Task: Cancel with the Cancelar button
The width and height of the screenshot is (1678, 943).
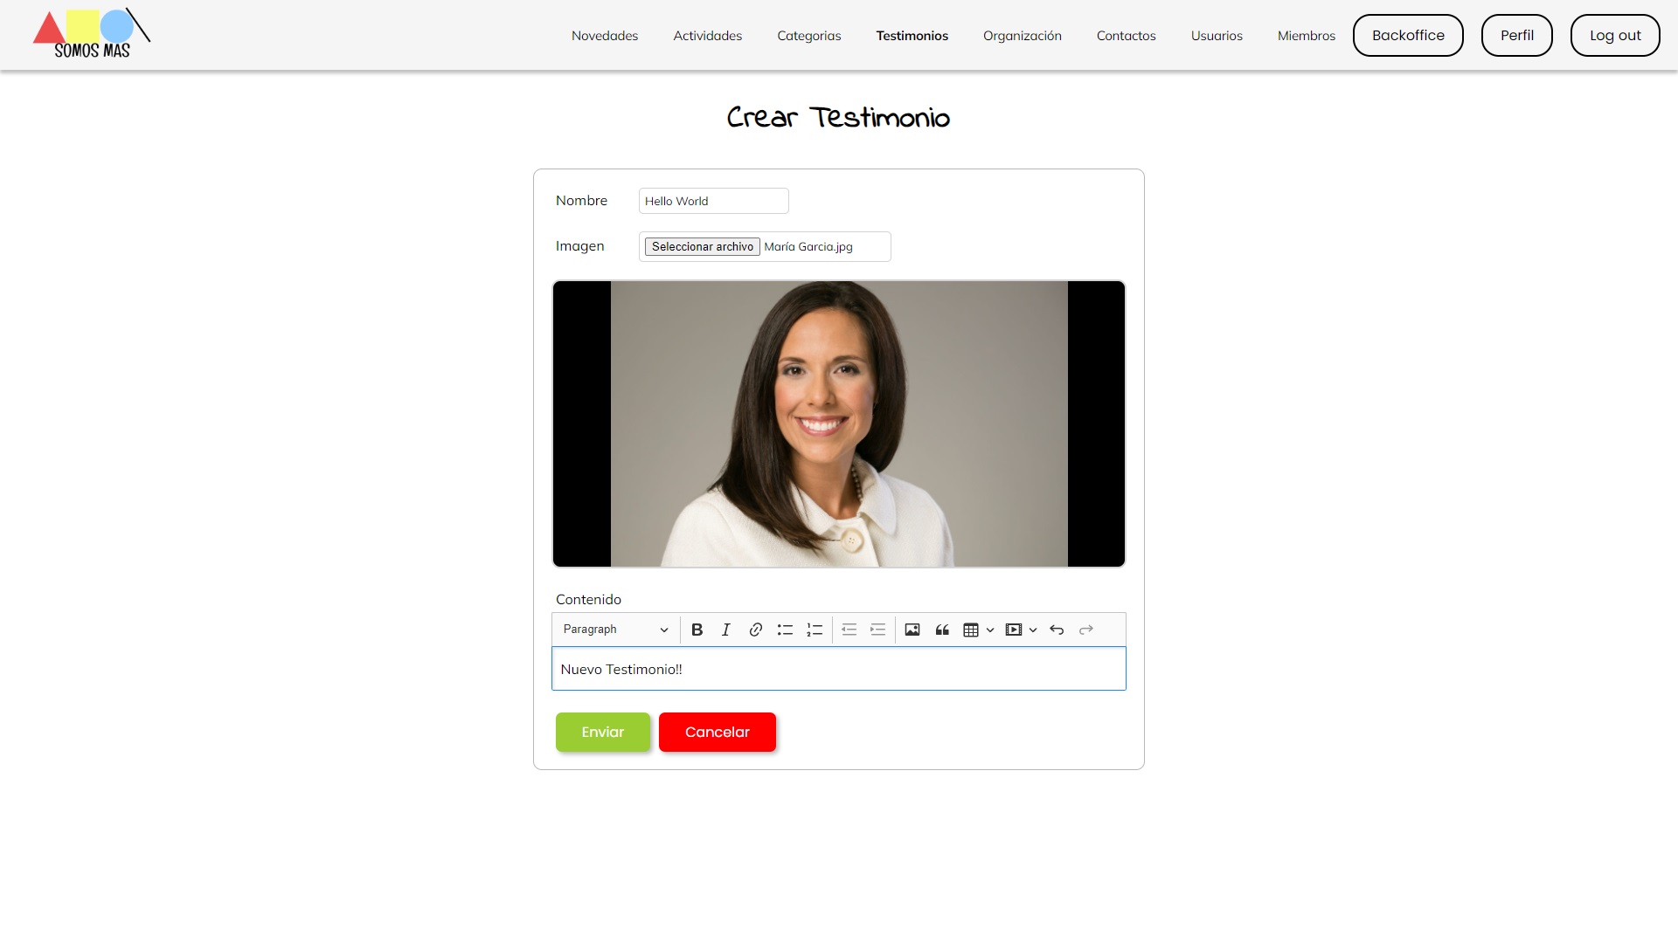Action: click(x=718, y=732)
